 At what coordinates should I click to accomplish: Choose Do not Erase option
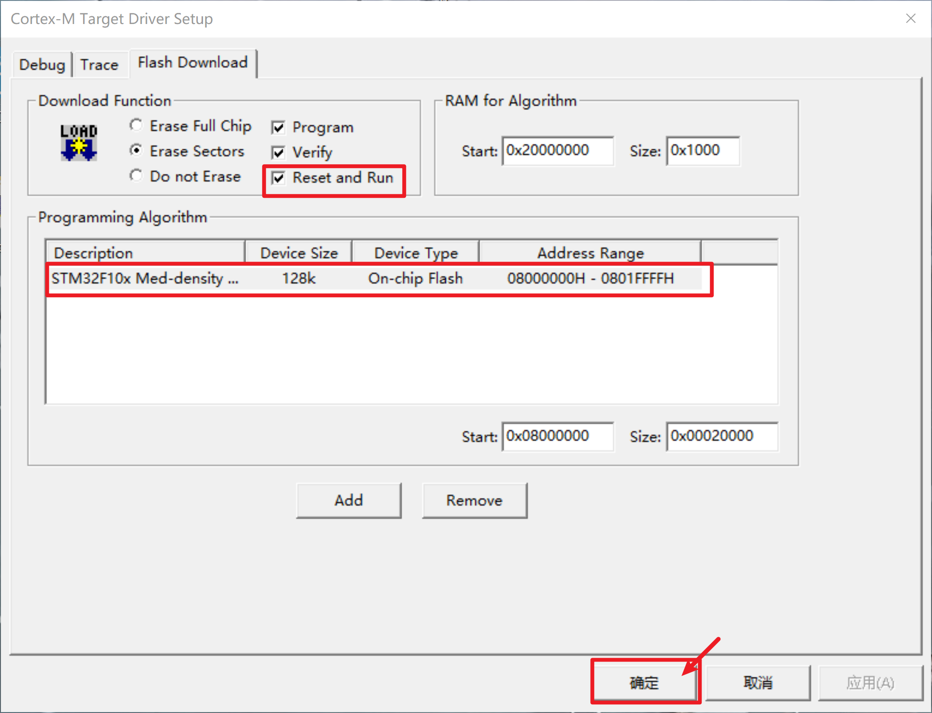point(136,176)
